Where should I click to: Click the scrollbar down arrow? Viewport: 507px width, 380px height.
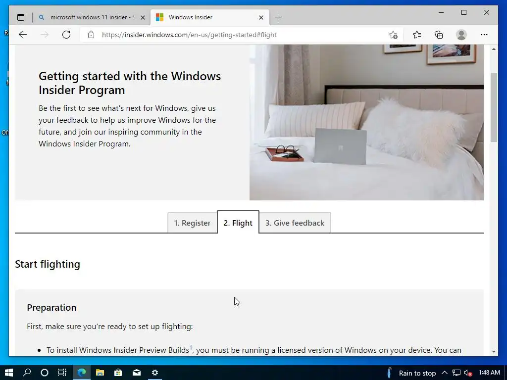[494, 352]
